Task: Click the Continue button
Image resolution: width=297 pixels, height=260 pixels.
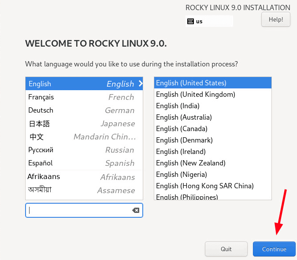Action: click(x=274, y=249)
